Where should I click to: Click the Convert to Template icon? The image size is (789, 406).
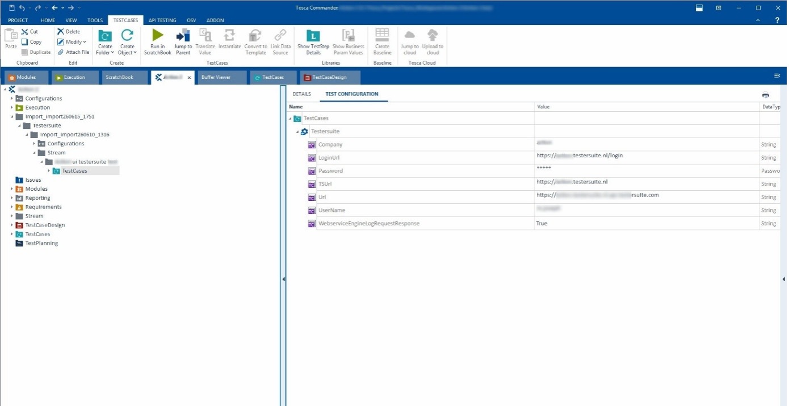[255, 35]
